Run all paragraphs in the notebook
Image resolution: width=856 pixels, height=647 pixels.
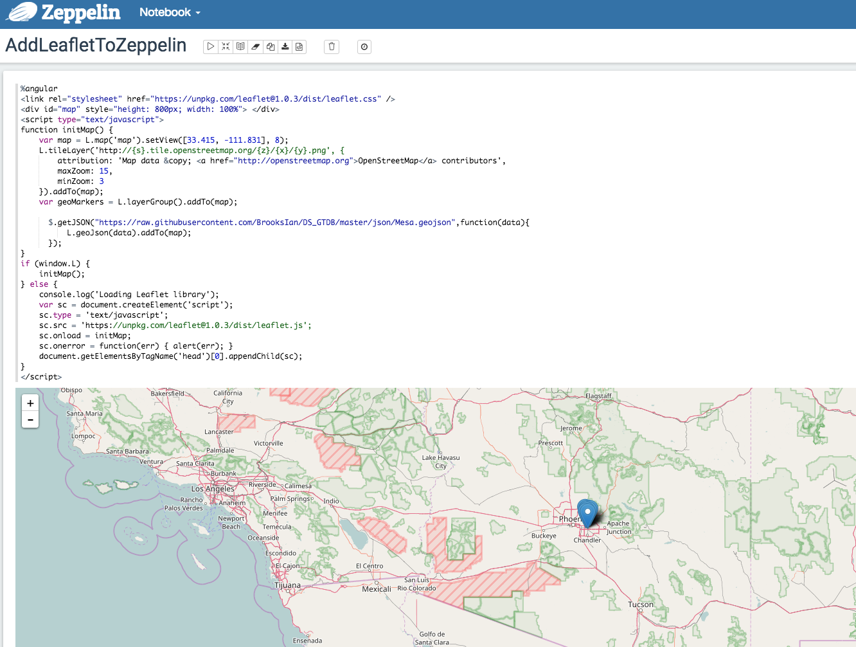[210, 46]
